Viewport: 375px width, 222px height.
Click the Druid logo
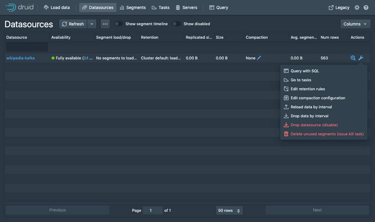tap(20, 7)
